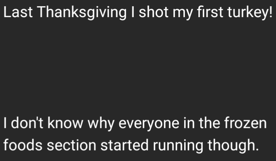Click the word "frozen"
276x161 pixels.
(245, 123)
